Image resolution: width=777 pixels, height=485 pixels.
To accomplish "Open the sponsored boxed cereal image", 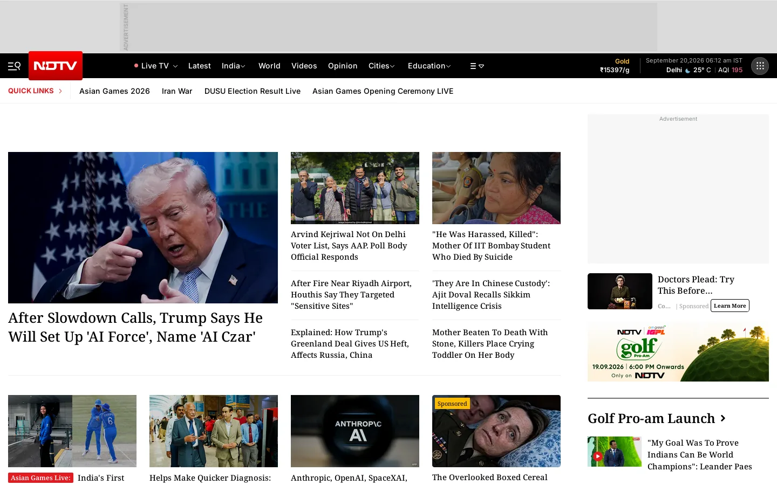I will coord(496,431).
